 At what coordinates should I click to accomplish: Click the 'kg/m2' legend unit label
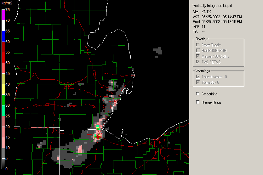(x=7, y=3)
